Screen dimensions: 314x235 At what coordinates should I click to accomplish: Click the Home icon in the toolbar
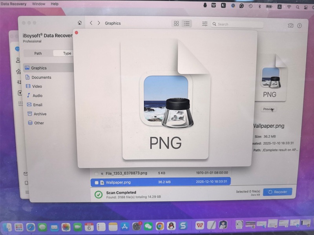[x=80, y=23]
